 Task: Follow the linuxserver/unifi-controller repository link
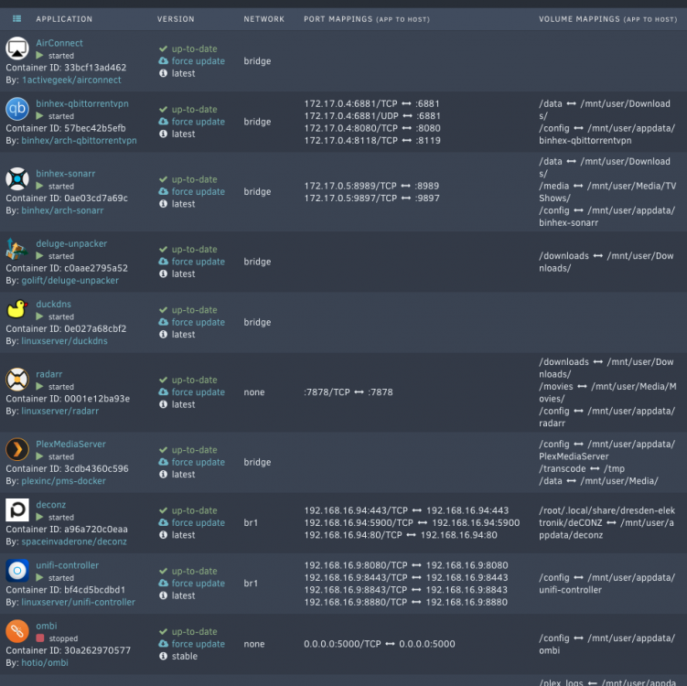click(x=78, y=603)
